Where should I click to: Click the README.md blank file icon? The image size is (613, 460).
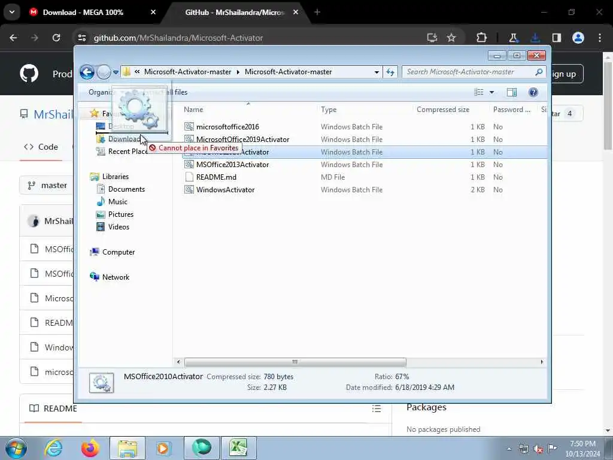(x=189, y=177)
